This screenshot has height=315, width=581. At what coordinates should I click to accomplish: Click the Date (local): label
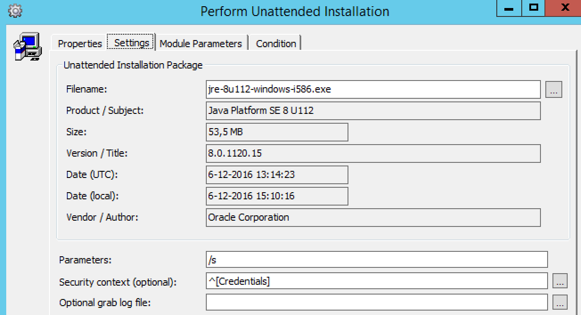(93, 196)
